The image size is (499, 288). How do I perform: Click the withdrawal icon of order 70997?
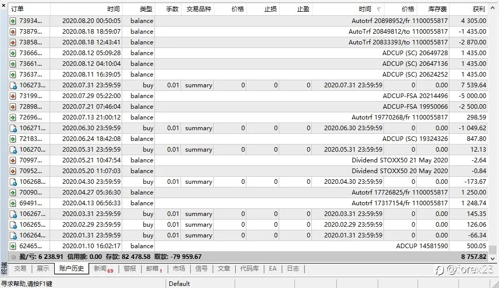pyautogui.click(x=13, y=160)
